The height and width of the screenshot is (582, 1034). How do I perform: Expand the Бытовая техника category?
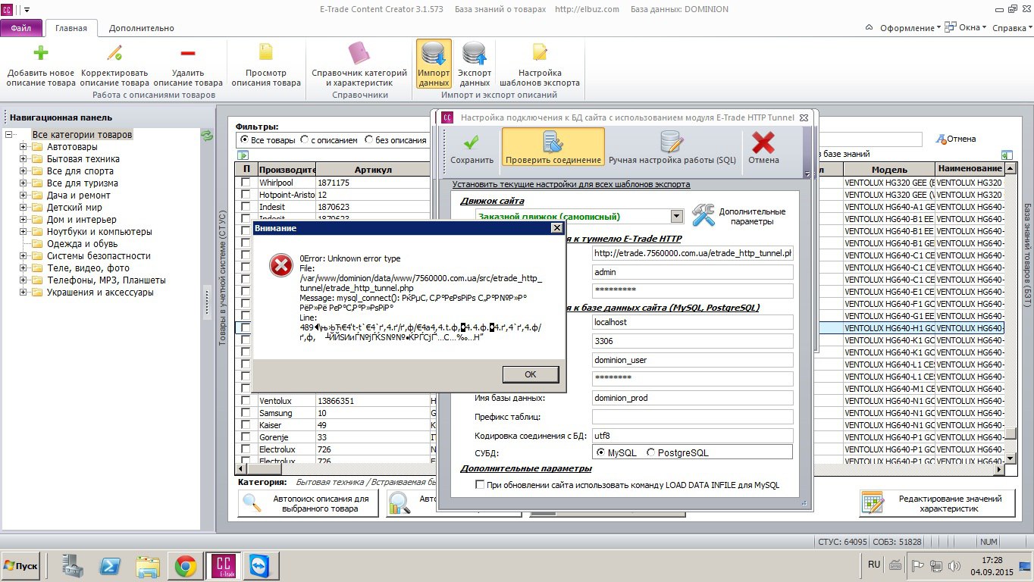[x=23, y=159]
